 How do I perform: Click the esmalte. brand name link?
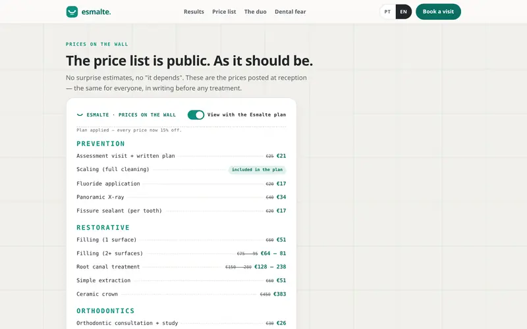point(96,12)
